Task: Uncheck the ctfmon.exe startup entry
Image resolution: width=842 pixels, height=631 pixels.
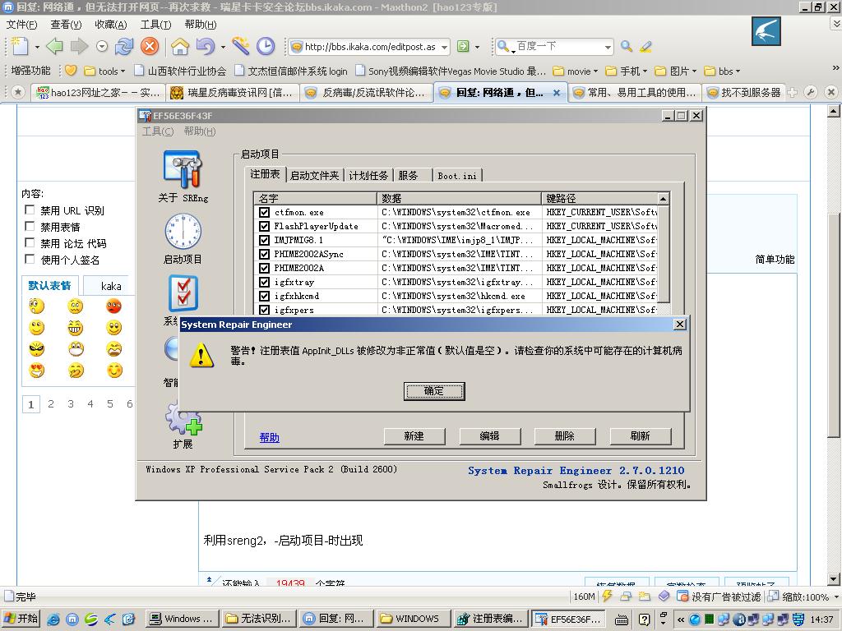Action: click(264, 212)
